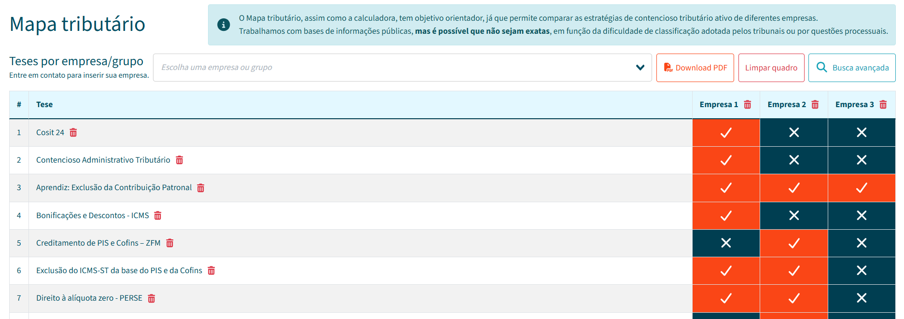Open Busca avançada advanced search
Image resolution: width=904 pixels, height=319 pixels.
point(852,68)
